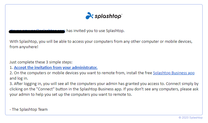This screenshot has height=123, width=208.
Task: Click '- The Splashtop Team' signature
Action: point(28,110)
